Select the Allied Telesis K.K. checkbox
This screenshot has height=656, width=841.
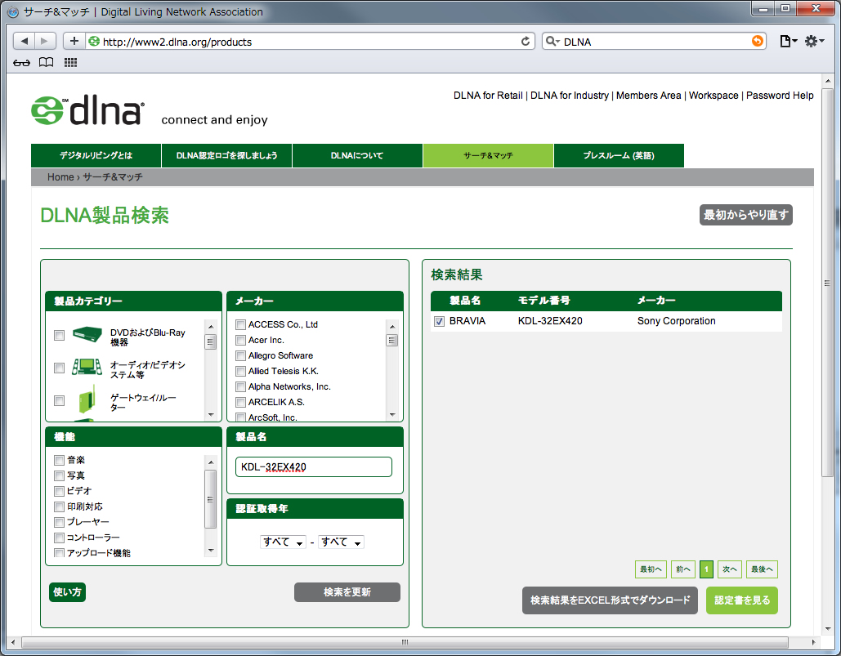click(x=241, y=372)
